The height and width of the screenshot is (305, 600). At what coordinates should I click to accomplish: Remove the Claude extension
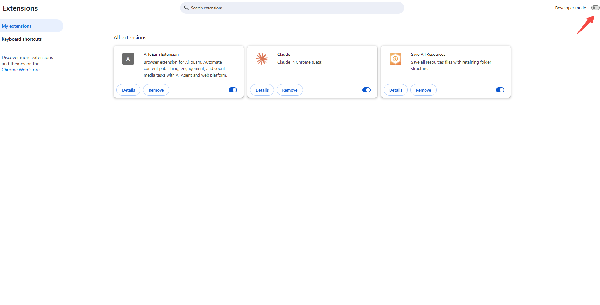tap(290, 90)
